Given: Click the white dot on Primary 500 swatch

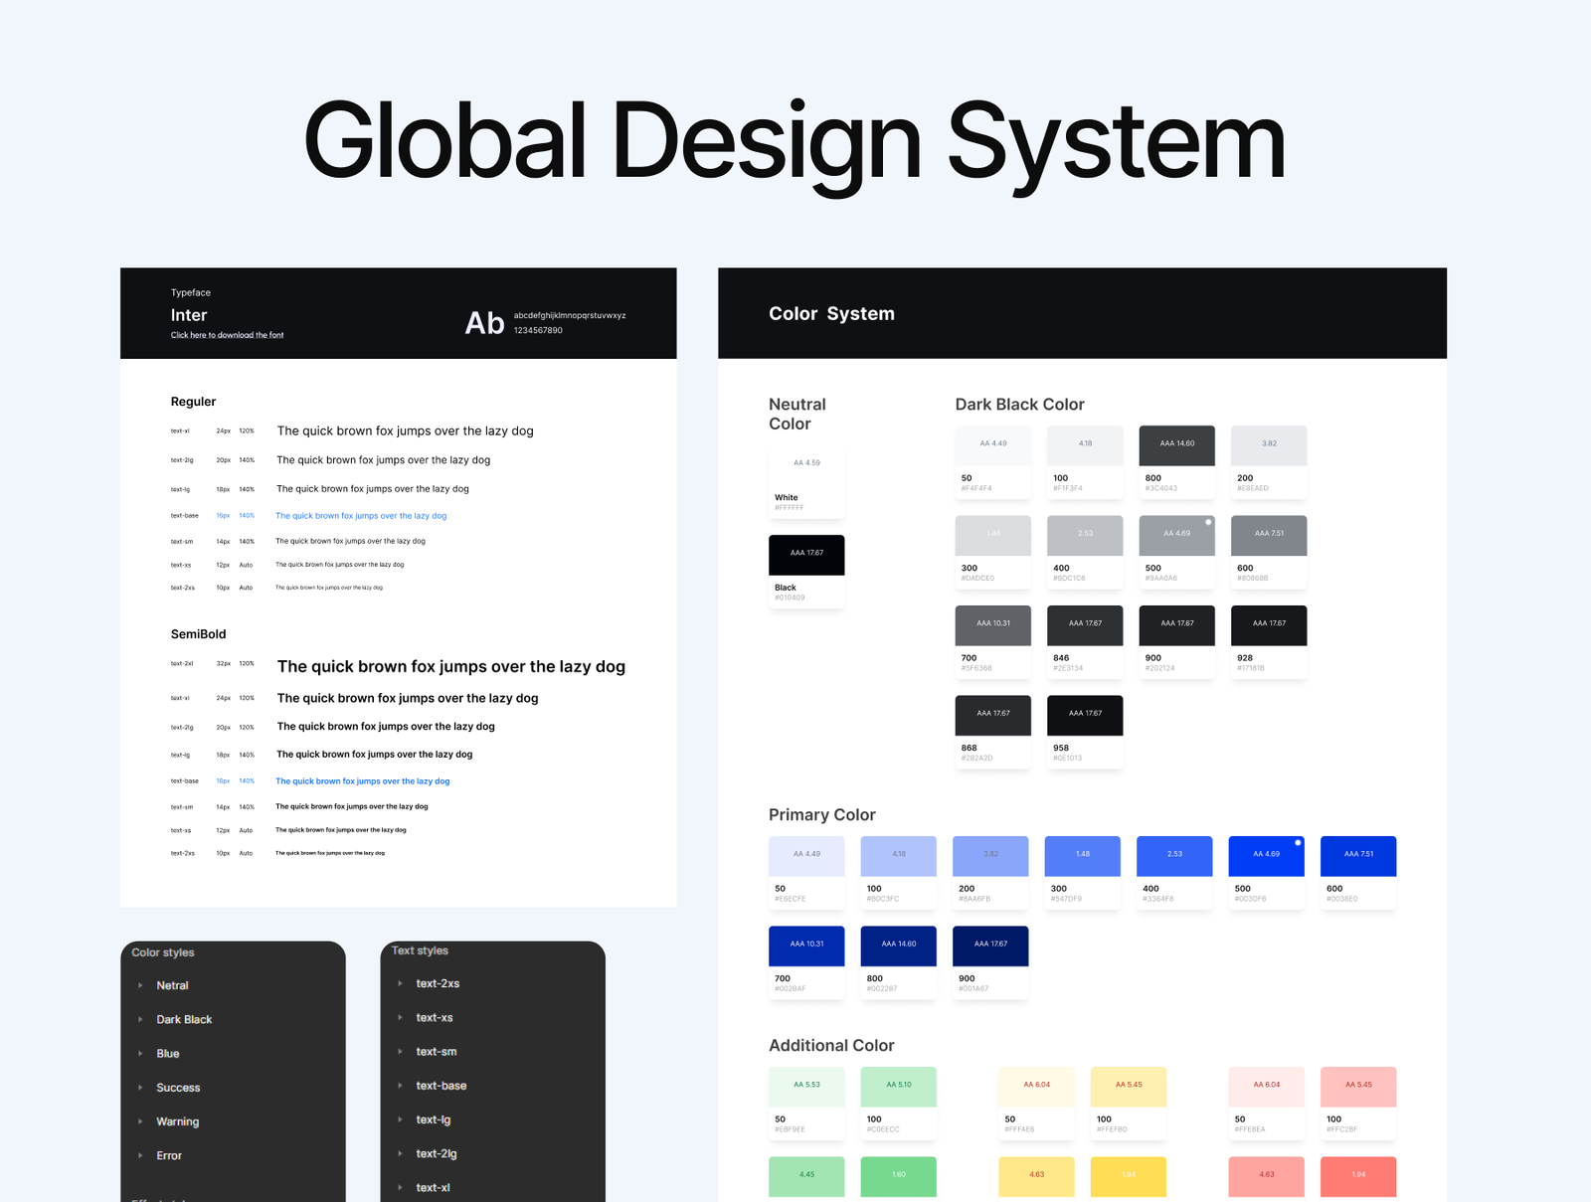Looking at the screenshot, I should (x=1298, y=843).
